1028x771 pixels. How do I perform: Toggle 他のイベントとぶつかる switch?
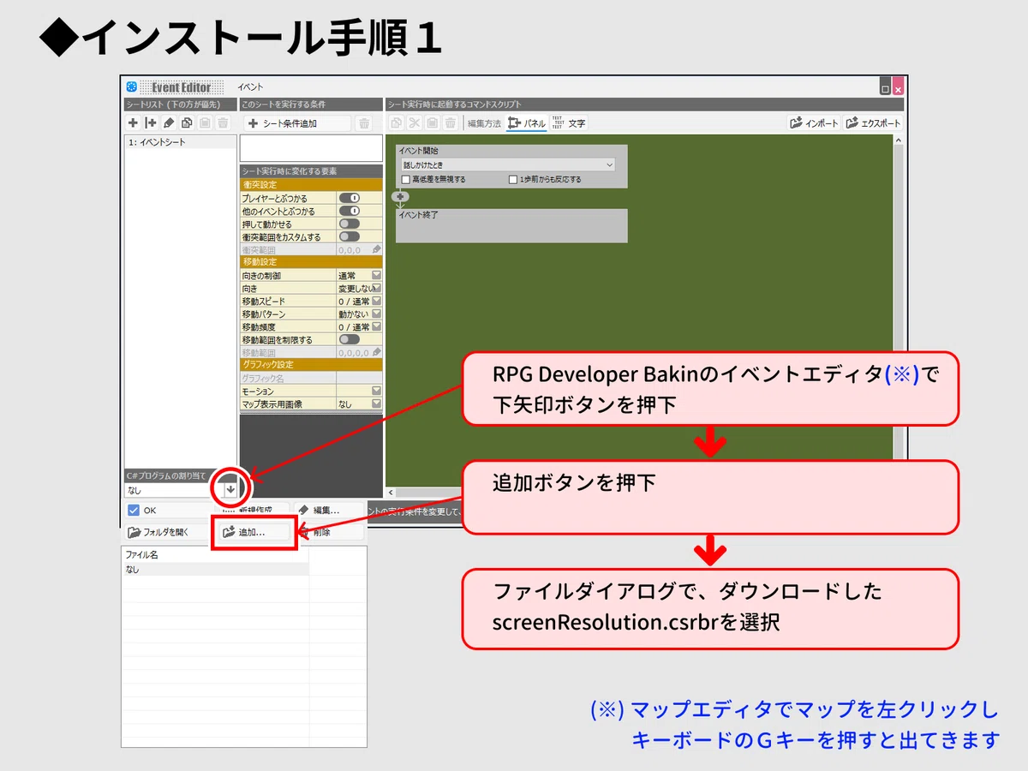[x=350, y=211]
